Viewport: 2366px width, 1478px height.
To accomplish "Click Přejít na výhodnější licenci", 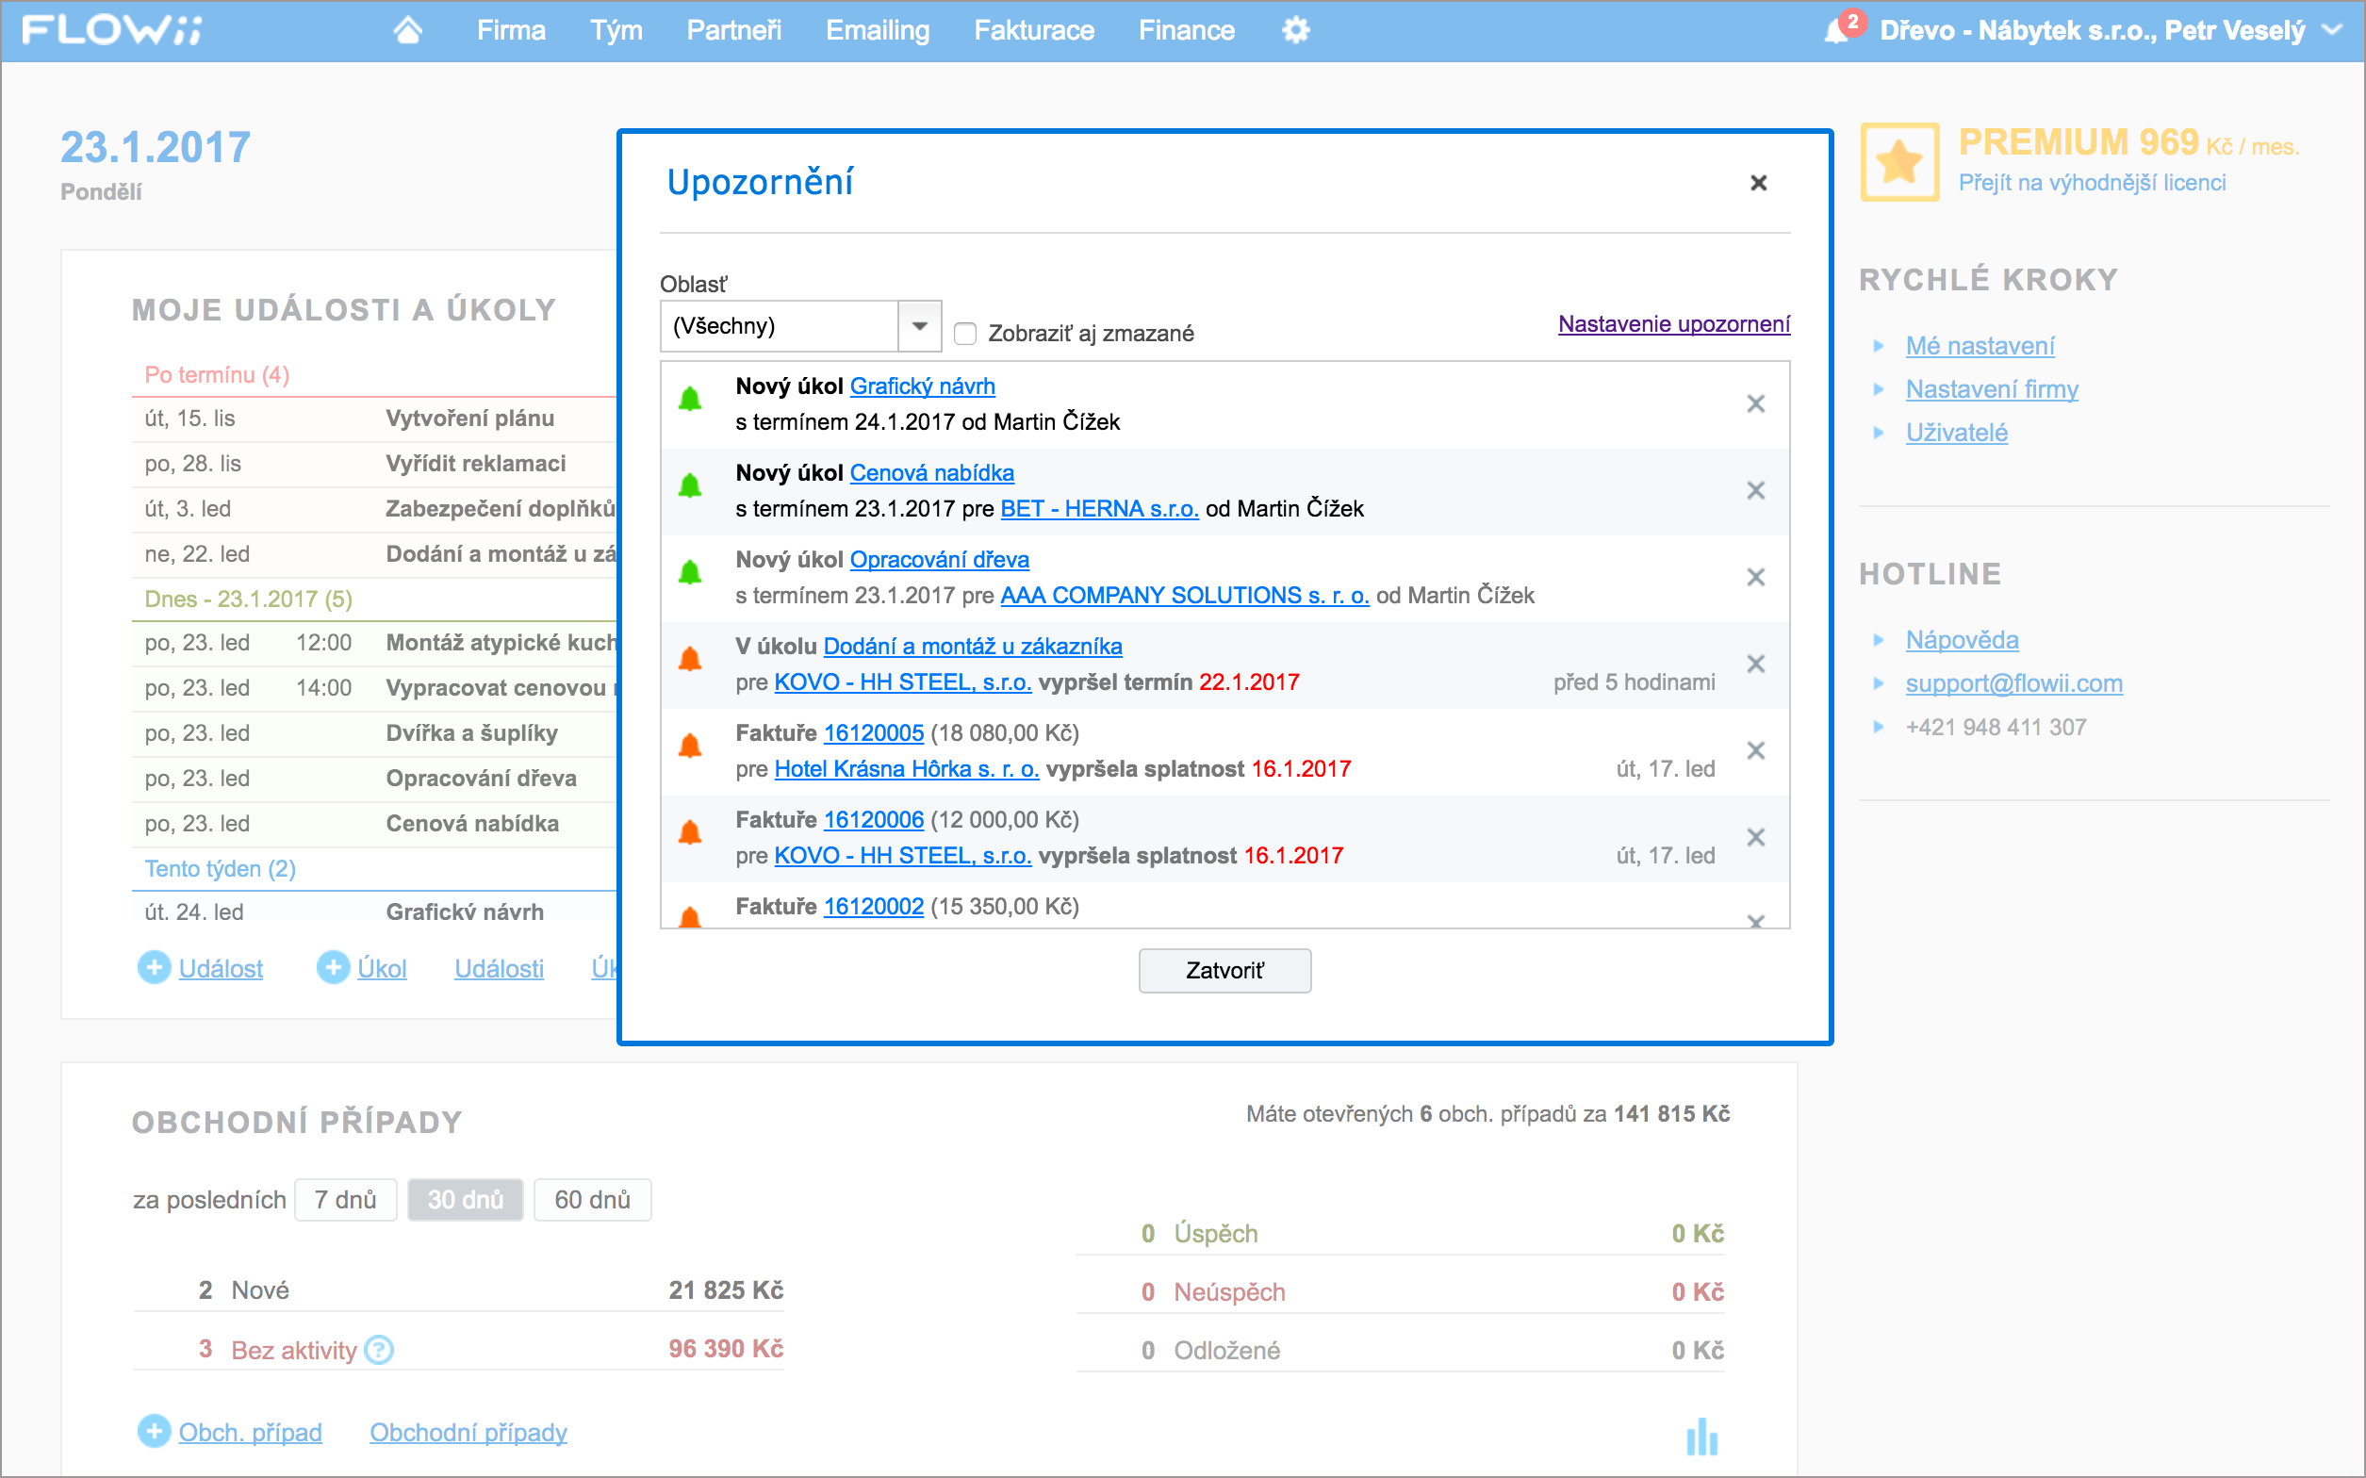I will (x=2092, y=183).
